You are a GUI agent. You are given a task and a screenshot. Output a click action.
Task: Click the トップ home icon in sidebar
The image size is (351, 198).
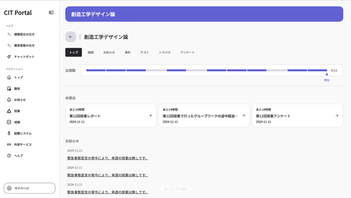tap(9, 77)
